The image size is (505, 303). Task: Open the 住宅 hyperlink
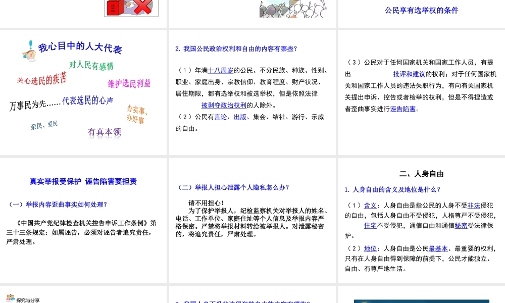(370, 225)
